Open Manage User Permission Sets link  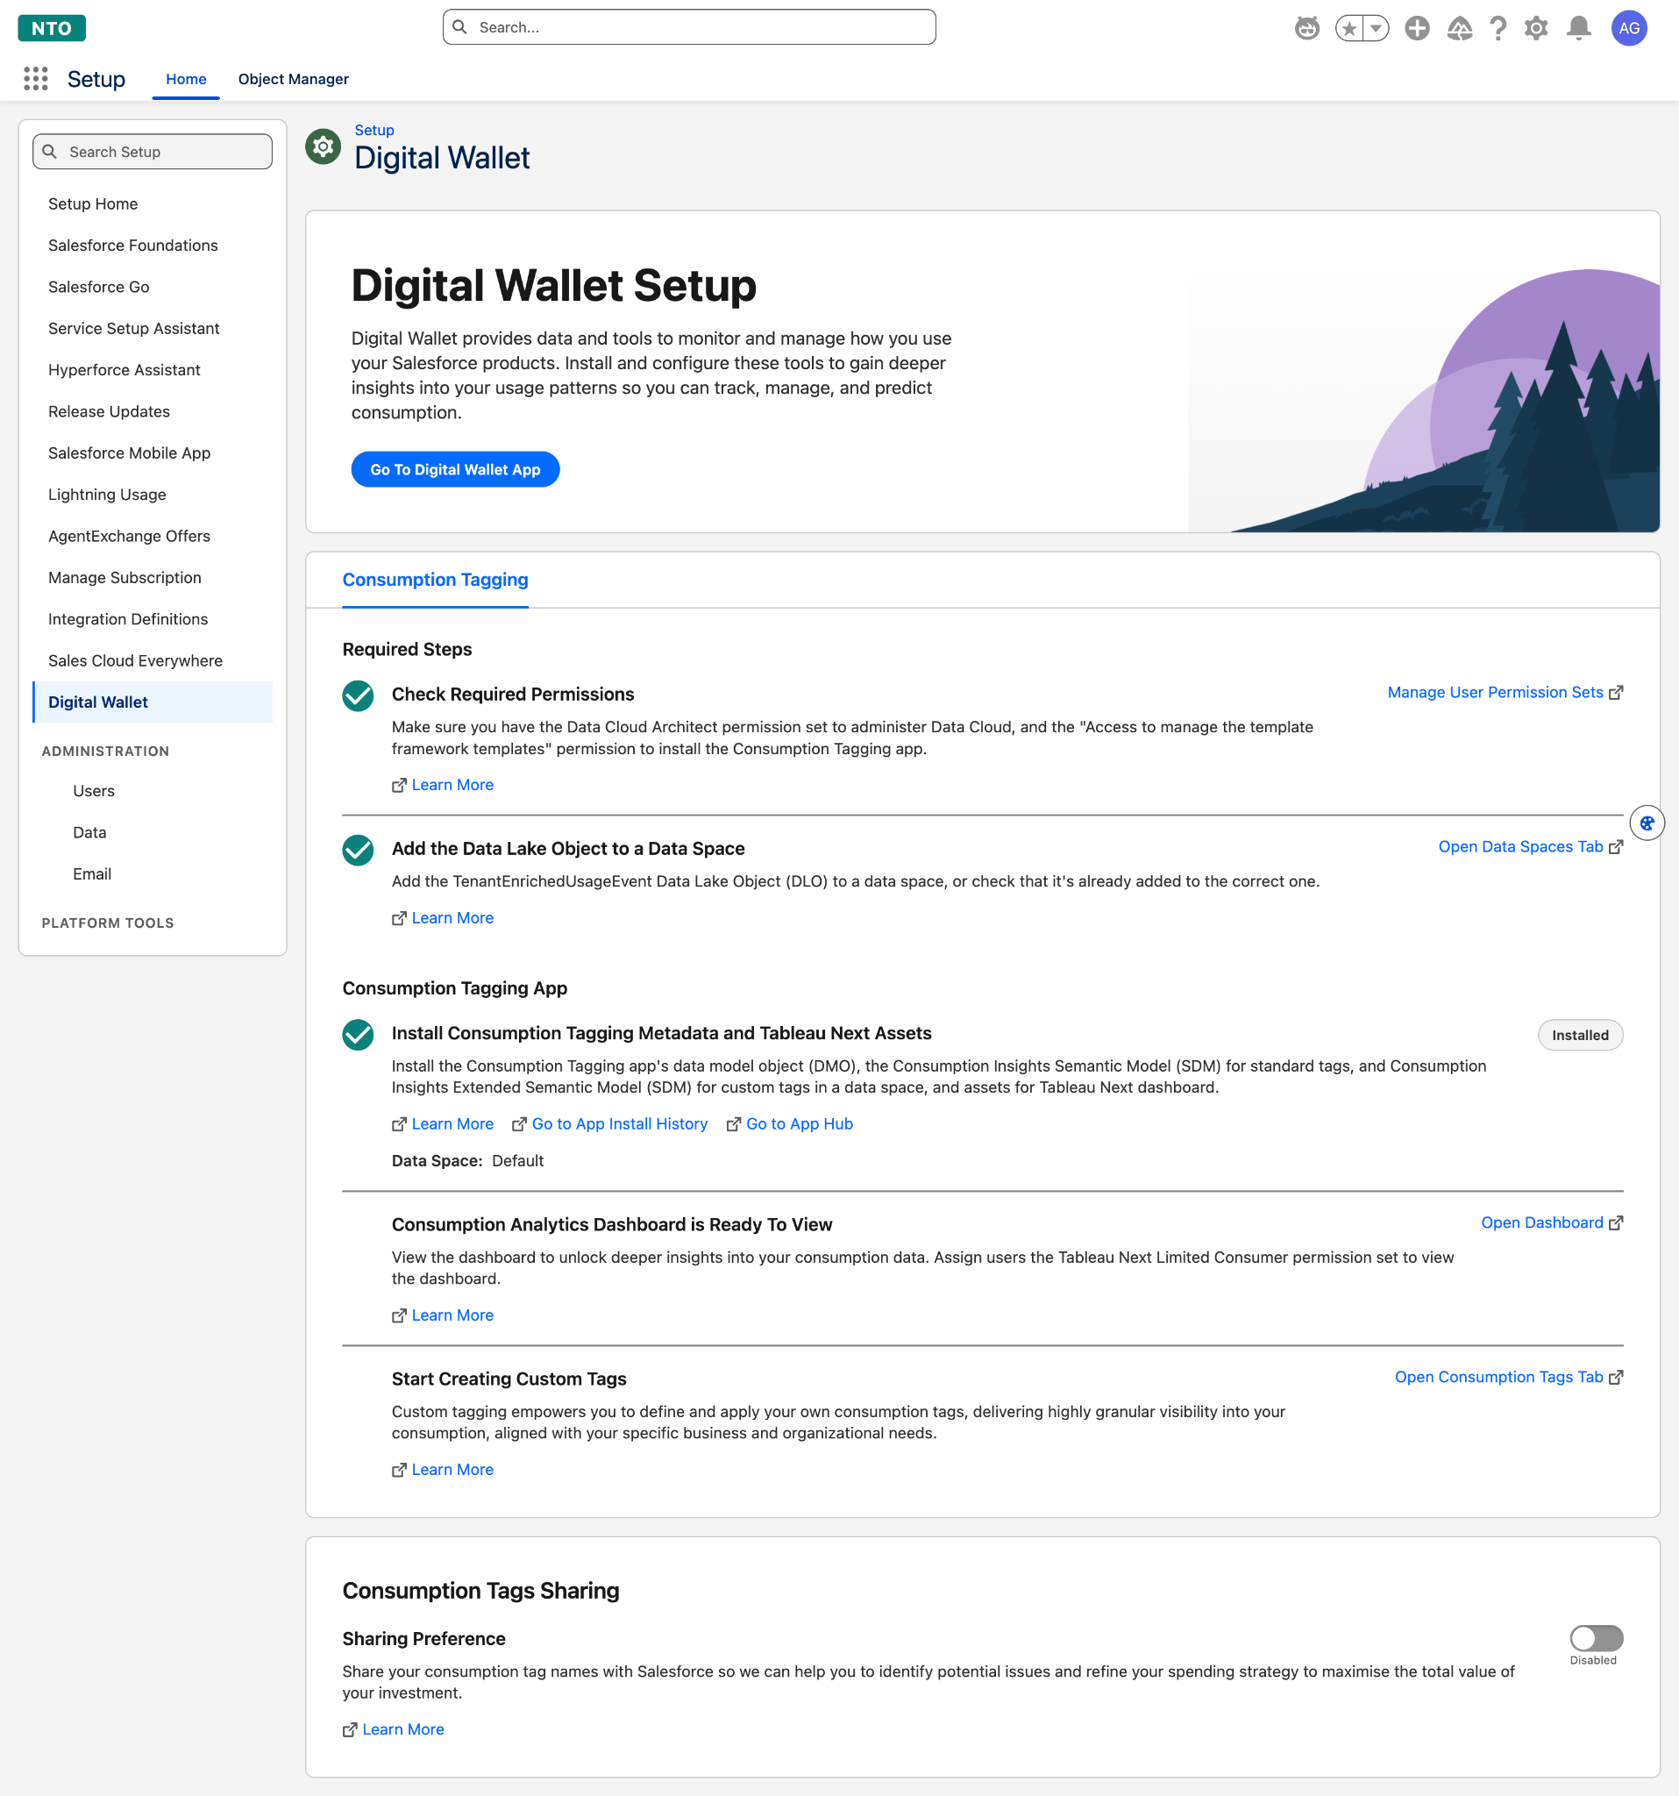click(x=1505, y=692)
